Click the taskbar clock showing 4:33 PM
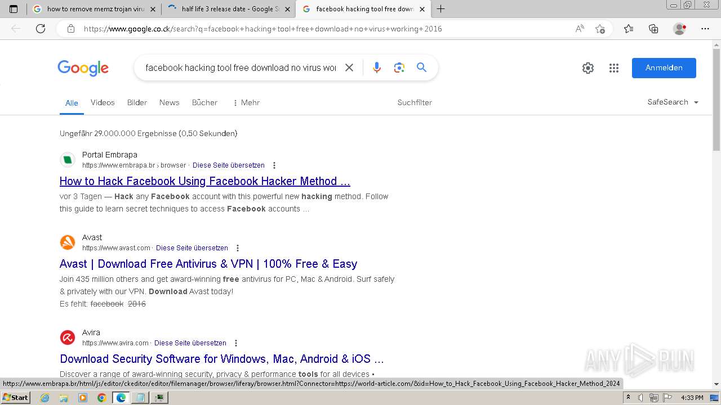Viewport: 721px width, 405px height. click(x=692, y=398)
